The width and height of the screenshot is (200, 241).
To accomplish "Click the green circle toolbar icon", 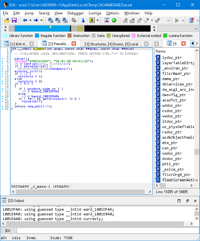I will tap(114, 20).
